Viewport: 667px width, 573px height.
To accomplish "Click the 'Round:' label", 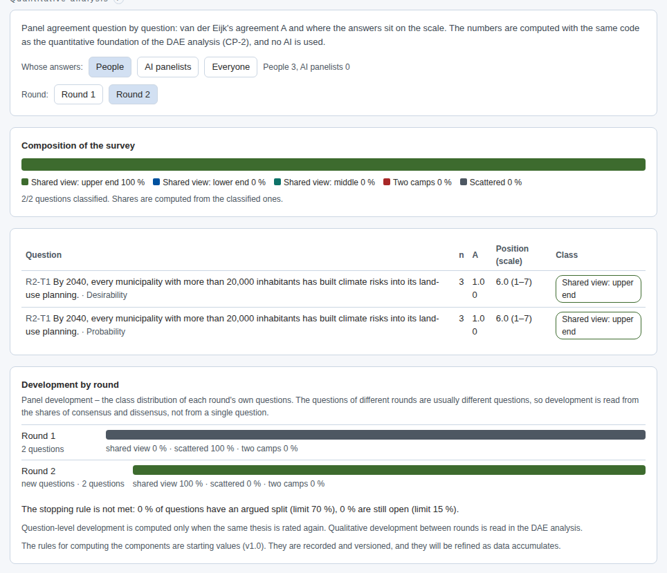I will tap(35, 95).
